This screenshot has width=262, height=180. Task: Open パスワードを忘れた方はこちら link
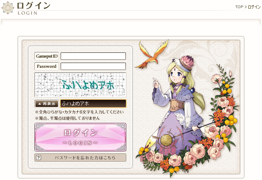[81, 158]
